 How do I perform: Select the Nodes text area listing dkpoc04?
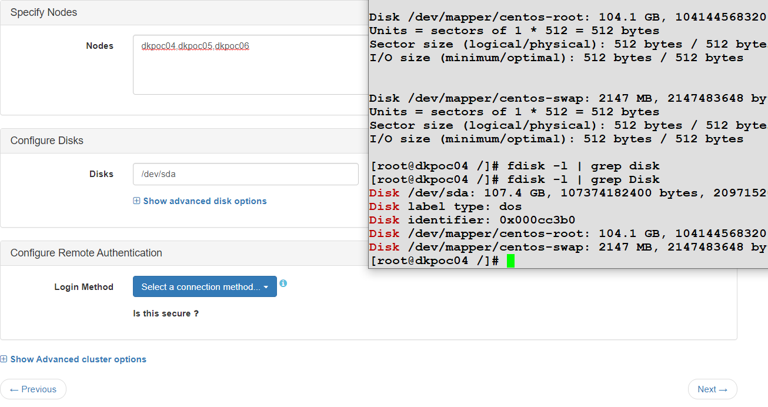247,65
